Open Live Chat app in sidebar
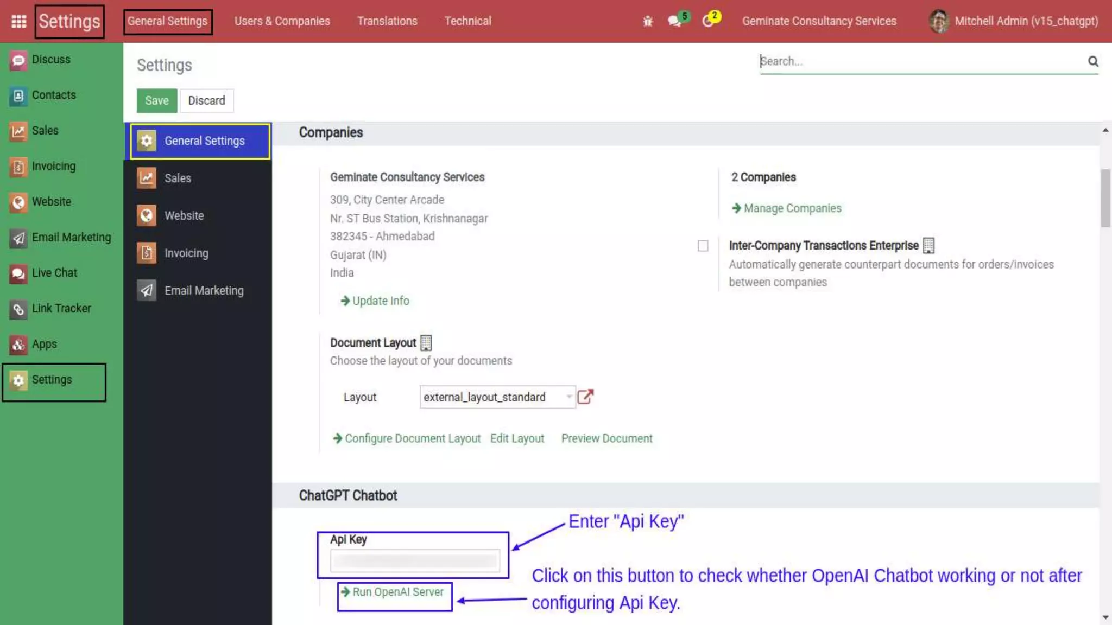The width and height of the screenshot is (1112, 625). pos(54,273)
